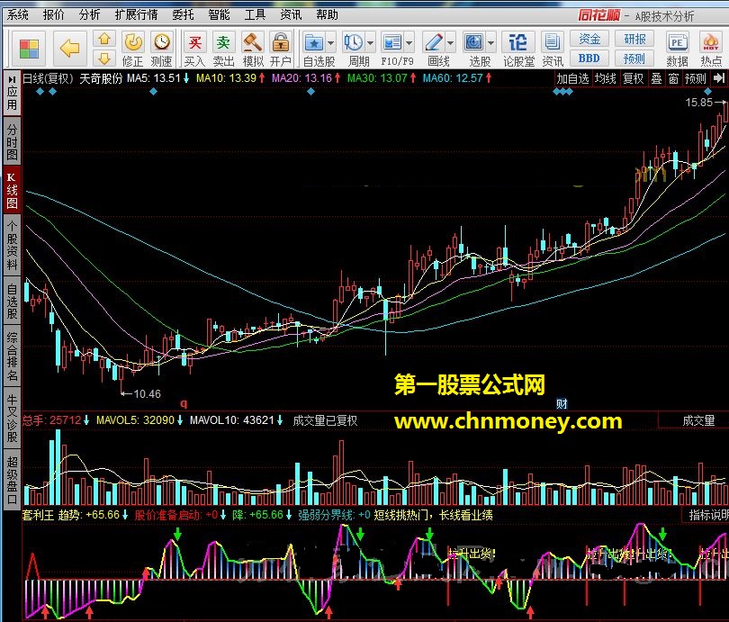Open the 资讯 news toolbar icon
The height and width of the screenshot is (622, 729).
pos(553,49)
